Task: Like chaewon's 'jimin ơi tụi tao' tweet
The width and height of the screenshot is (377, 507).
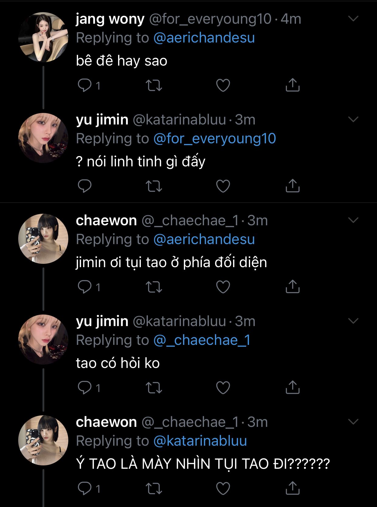Action: 223,287
